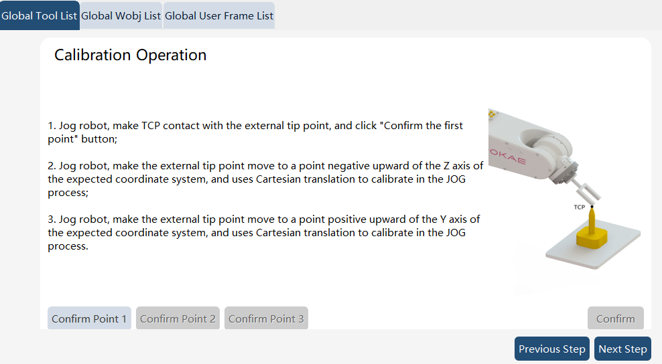Viewport: 662px width, 364px height.
Task: Switch to the Global Tool List tab
Action: click(x=40, y=15)
